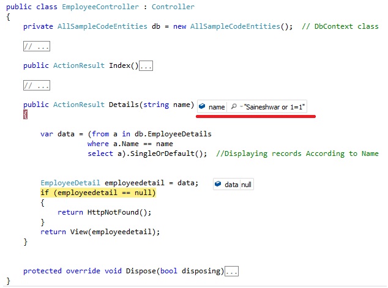Click the highlighted if (employeedetail == null) line
The width and height of the screenshot is (388, 288).
tap(99, 193)
